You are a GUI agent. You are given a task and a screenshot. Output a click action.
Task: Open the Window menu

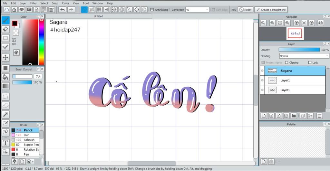pos(98,3)
